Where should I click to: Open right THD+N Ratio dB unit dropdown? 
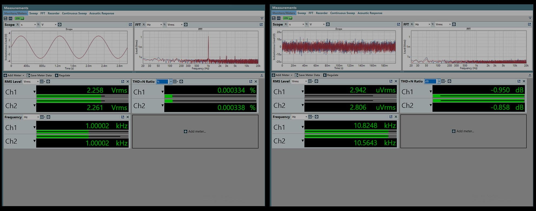point(439,81)
